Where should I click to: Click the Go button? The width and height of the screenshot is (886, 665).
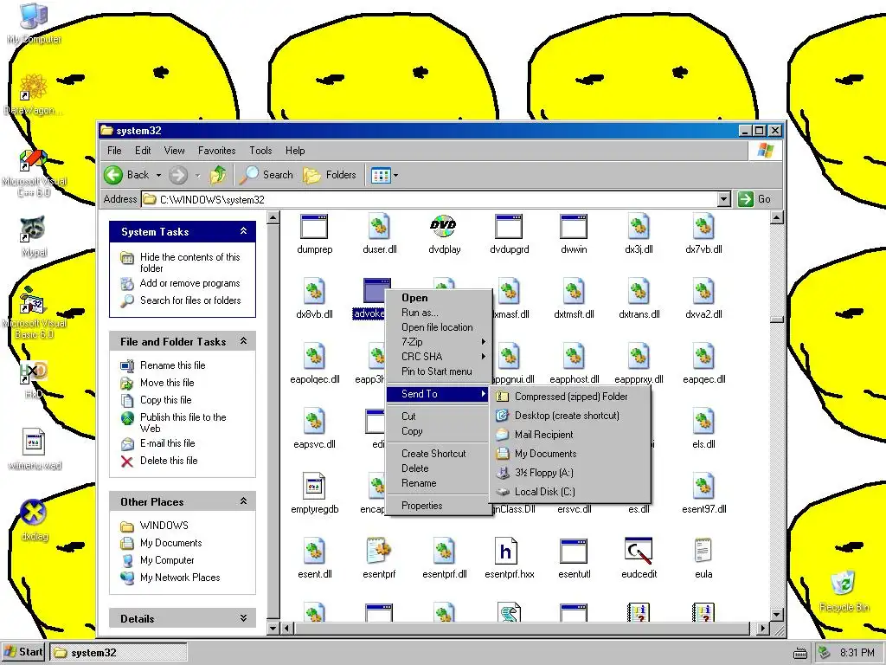pyautogui.click(x=754, y=199)
